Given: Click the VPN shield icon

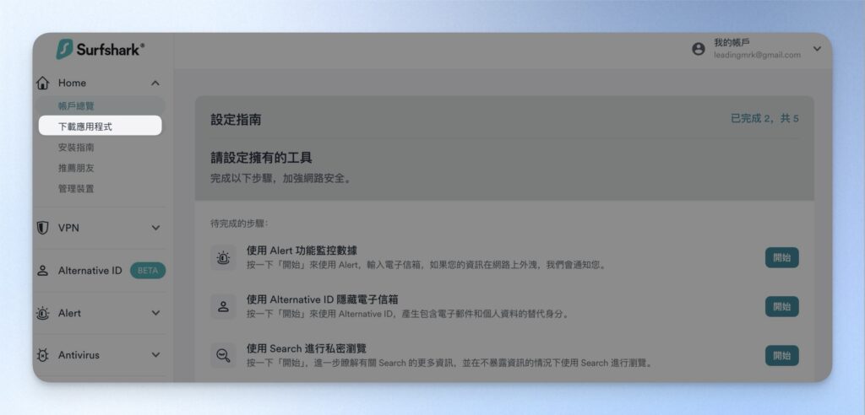Looking at the screenshot, I should [42, 229].
